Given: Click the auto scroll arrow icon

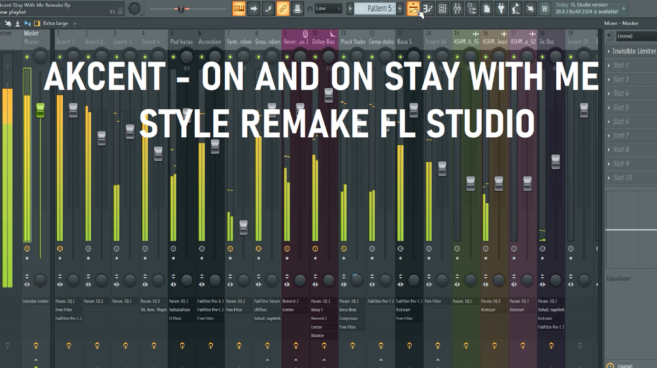Looking at the screenshot, I should click(254, 8).
